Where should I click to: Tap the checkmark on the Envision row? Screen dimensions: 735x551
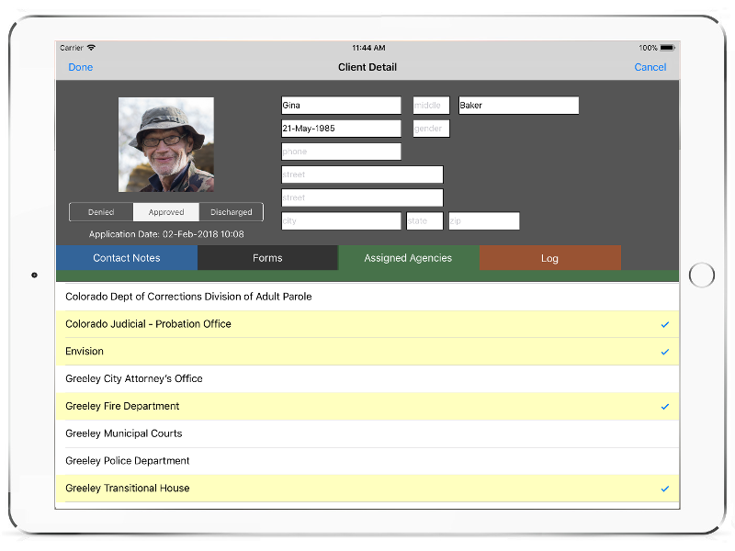click(665, 352)
